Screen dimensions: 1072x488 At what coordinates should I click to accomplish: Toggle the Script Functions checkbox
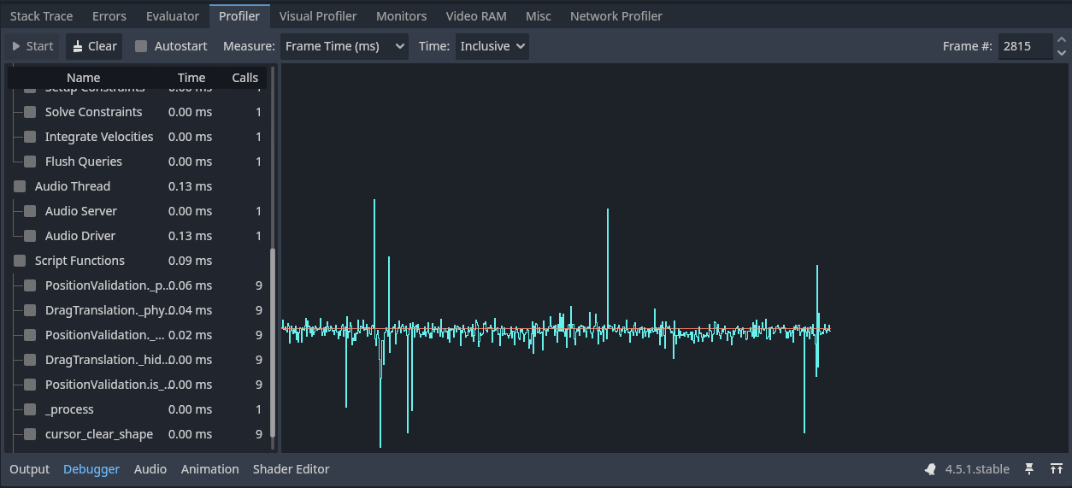tap(20, 261)
